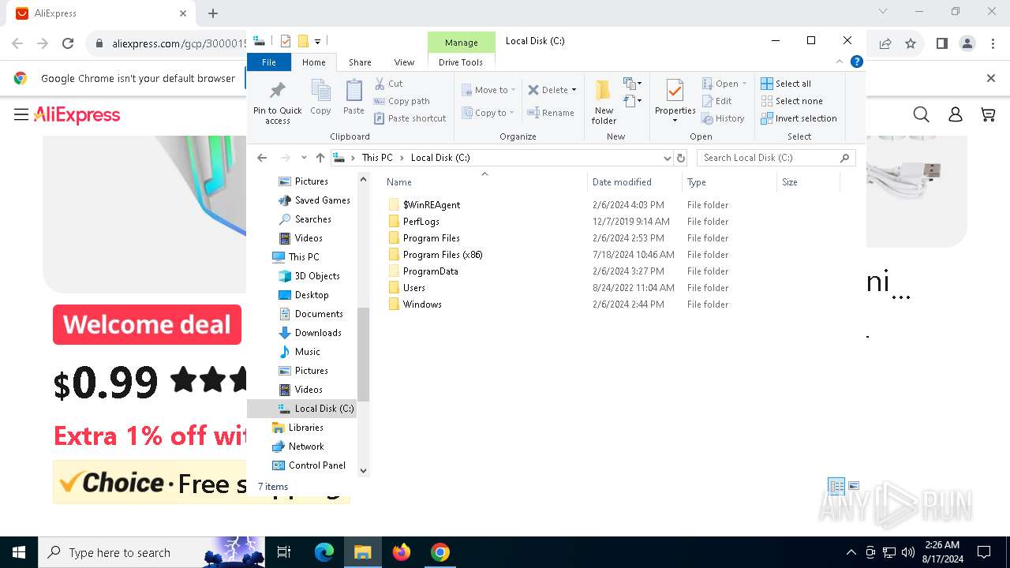
Task: Click Edit in Open group
Action: (x=716, y=101)
